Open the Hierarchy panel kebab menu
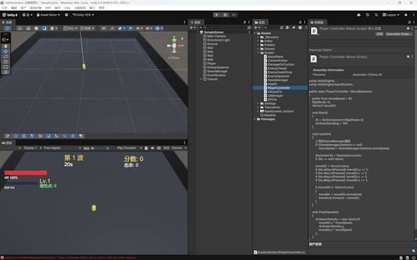 tap(249, 22)
